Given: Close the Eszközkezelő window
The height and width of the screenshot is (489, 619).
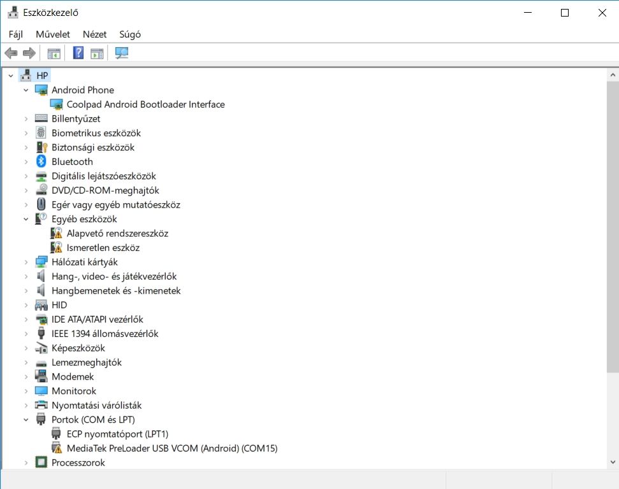Looking at the screenshot, I should click(x=602, y=13).
